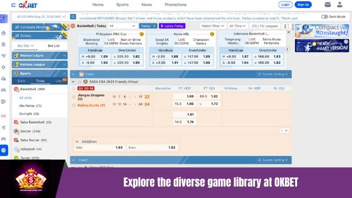Screen dimensions: 352x198
Task: Open Match Filter dropdown
Action: (x=213, y=26)
